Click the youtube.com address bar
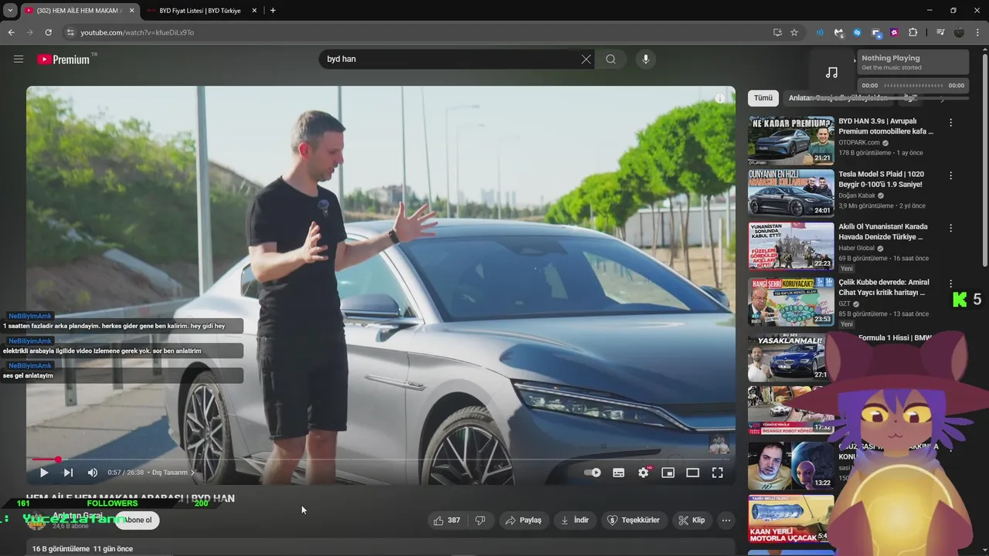Viewport: 989px width, 556px height. point(417,32)
